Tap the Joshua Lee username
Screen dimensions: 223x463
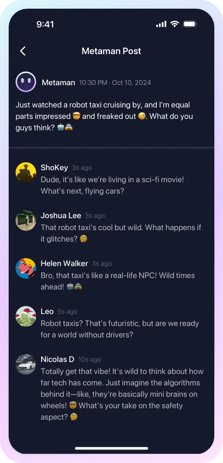pyautogui.click(x=61, y=216)
